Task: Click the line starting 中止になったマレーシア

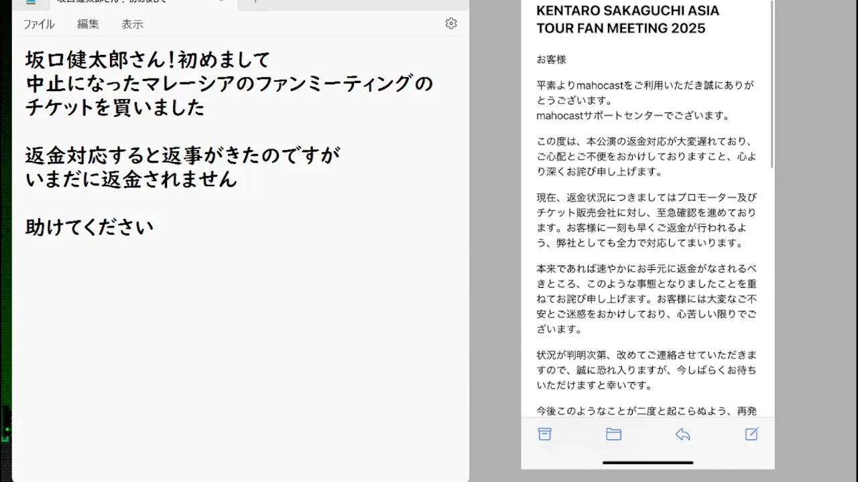Action: tap(229, 84)
